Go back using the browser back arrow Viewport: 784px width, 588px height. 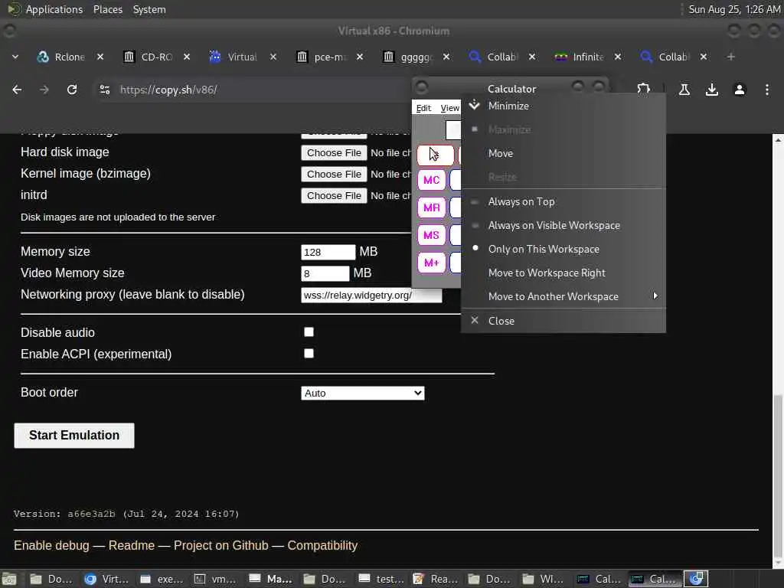(17, 90)
